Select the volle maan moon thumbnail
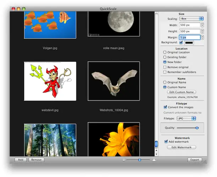 (114, 24)
